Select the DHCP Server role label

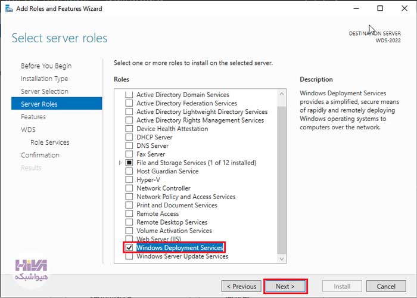[x=154, y=137]
